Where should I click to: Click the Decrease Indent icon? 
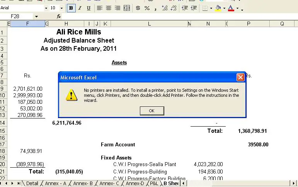coord(185,8)
